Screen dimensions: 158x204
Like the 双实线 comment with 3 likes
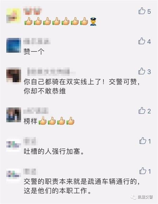(141, 71)
